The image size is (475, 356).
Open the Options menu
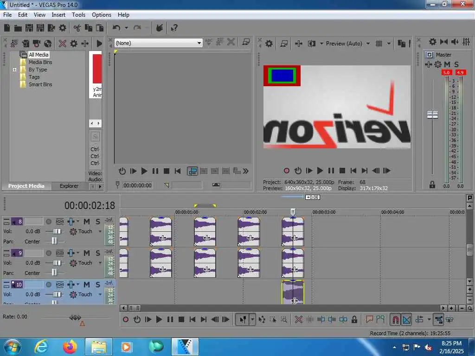102,14
